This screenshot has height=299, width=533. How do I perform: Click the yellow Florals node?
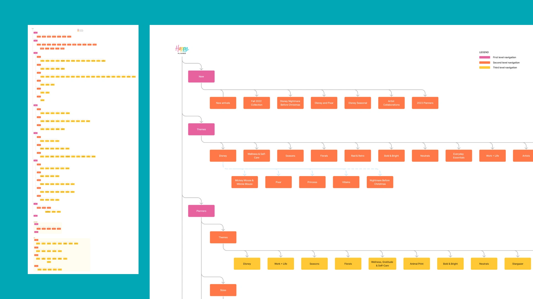click(348, 264)
